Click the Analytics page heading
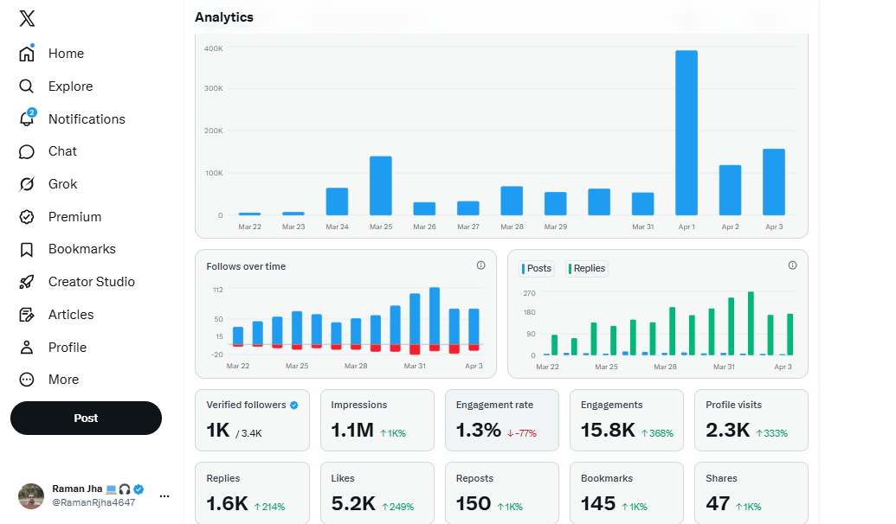The height and width of the screenshot is (524, 896). (x=224, y=17)
